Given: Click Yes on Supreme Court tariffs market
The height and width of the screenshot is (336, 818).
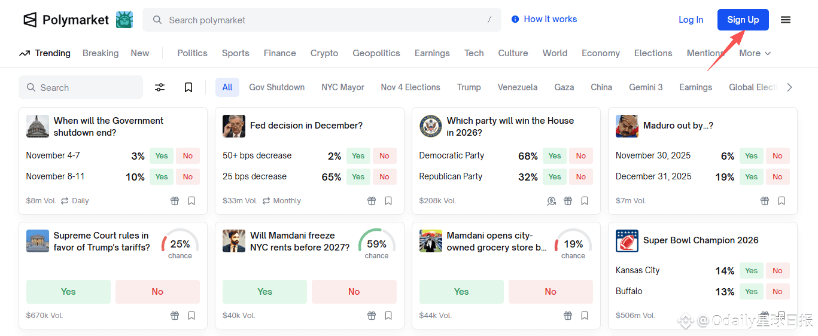Looking at the screenshot, I should (68, 292).
